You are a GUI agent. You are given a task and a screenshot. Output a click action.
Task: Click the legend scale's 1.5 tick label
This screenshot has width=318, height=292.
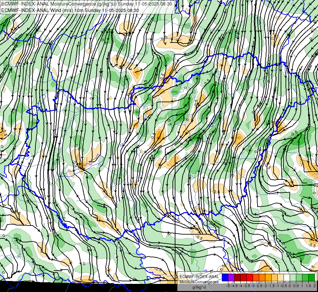coord(308,286)
